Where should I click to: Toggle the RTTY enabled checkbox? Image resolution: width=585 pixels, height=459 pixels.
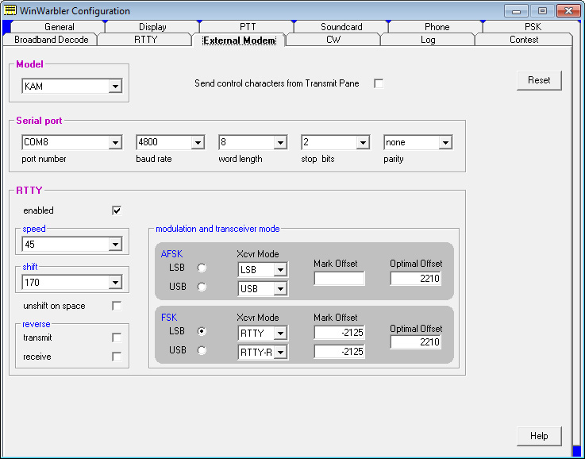pos(117,210)
